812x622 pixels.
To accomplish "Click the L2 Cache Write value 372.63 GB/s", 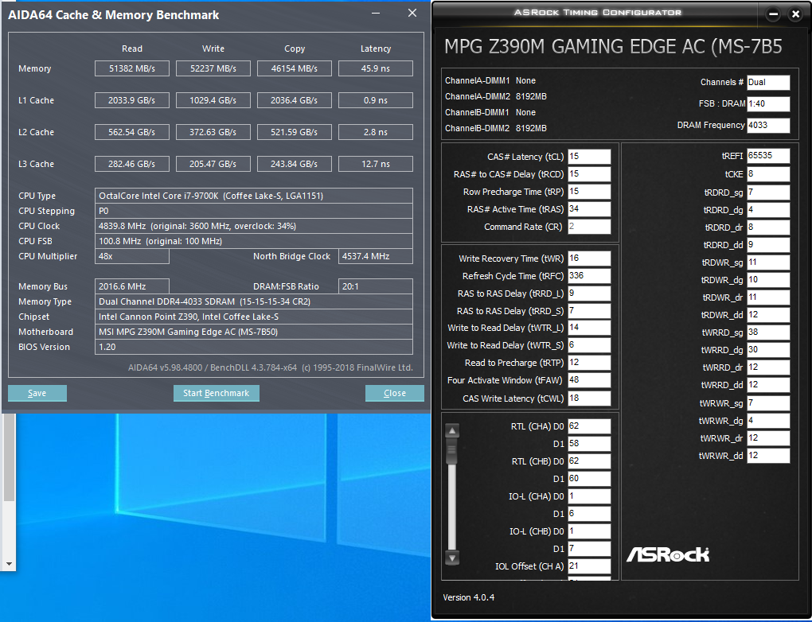I will [213, 132].
